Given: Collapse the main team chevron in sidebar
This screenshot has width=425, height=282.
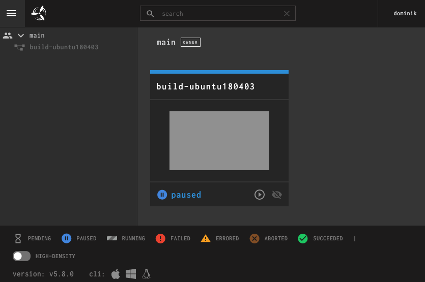Looking at the screenshot, I should point(21,36).
